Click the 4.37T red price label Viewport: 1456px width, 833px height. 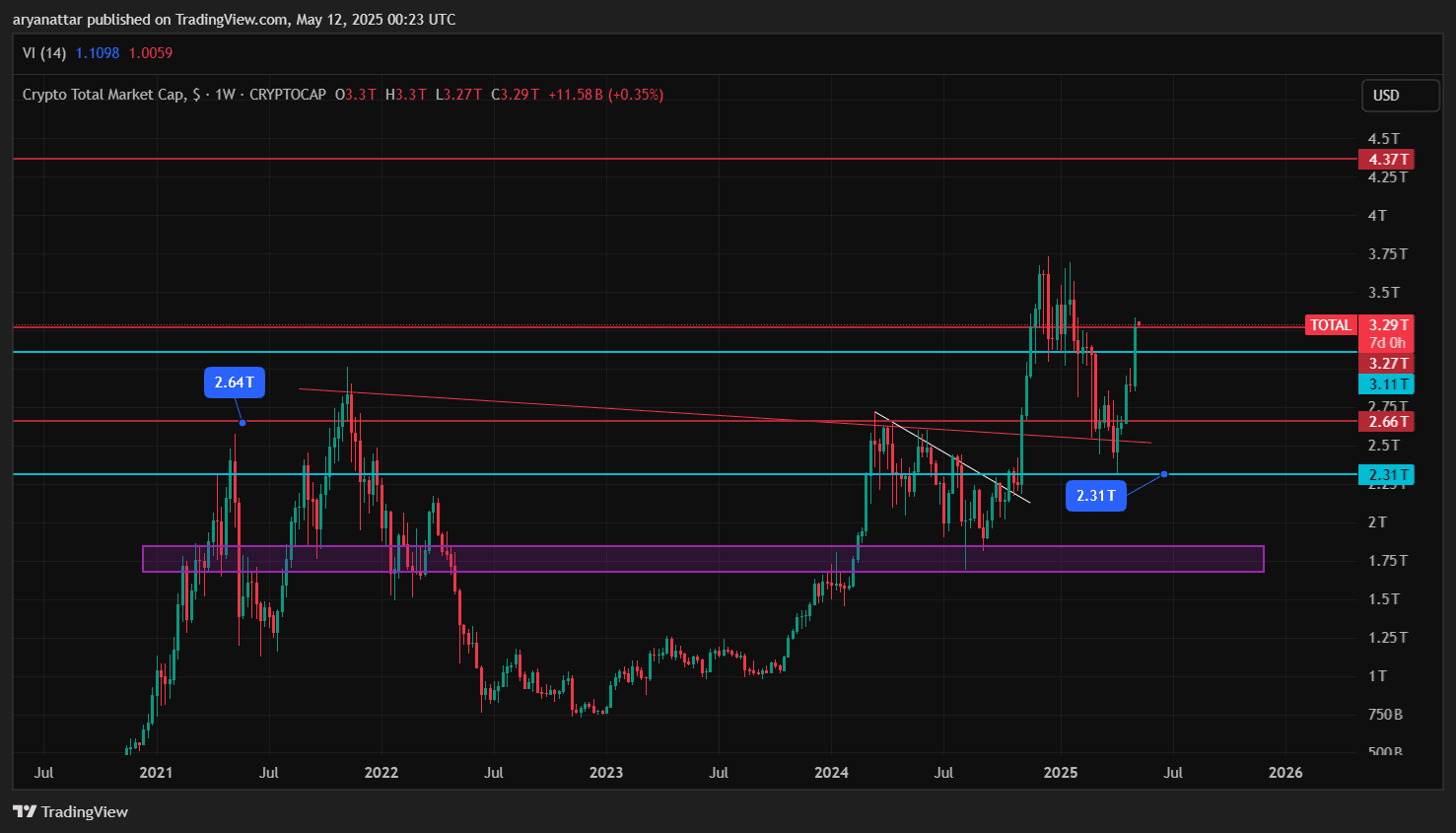coord(1388,159)
